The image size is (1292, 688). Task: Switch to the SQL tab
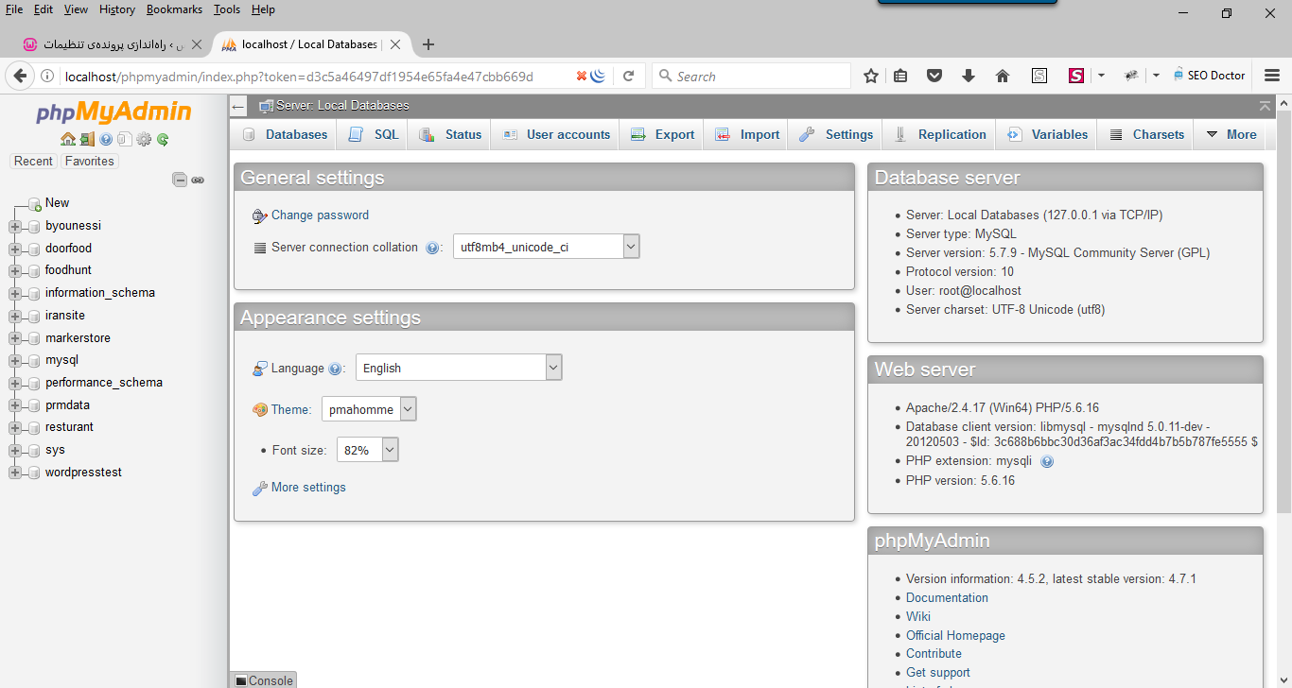tap(374, 134)
